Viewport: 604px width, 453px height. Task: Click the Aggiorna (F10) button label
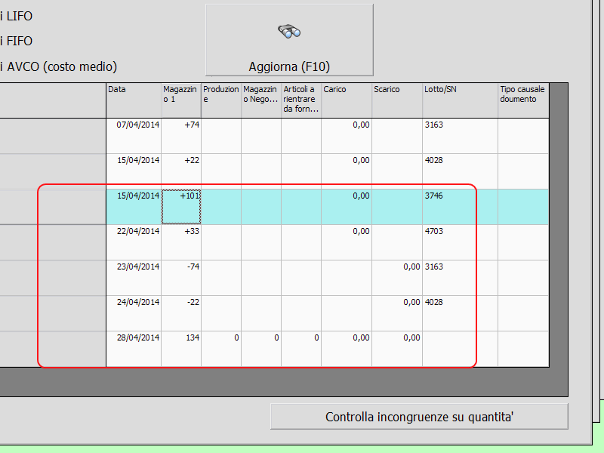[289, 66]
